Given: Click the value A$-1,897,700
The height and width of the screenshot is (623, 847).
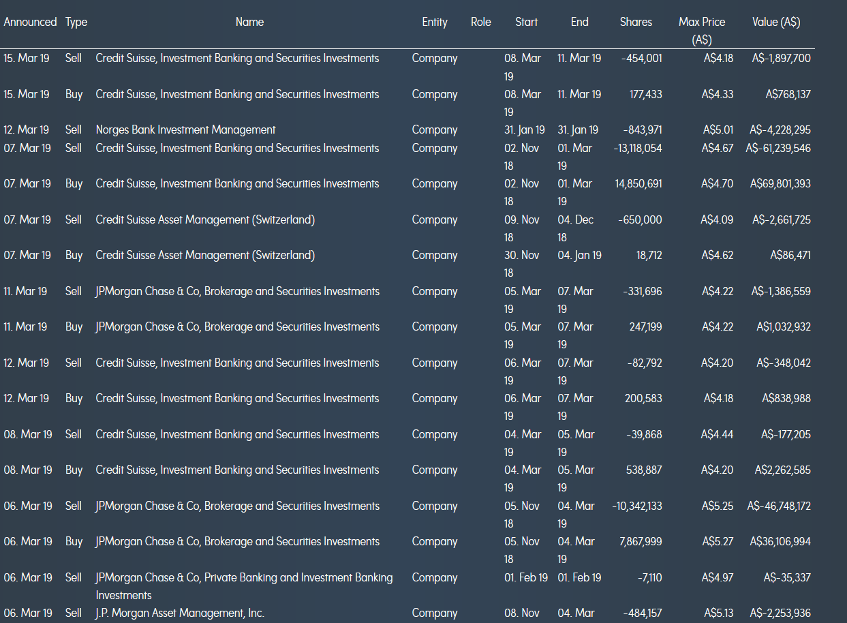Looking at the screenshot, I should point(782,58).
